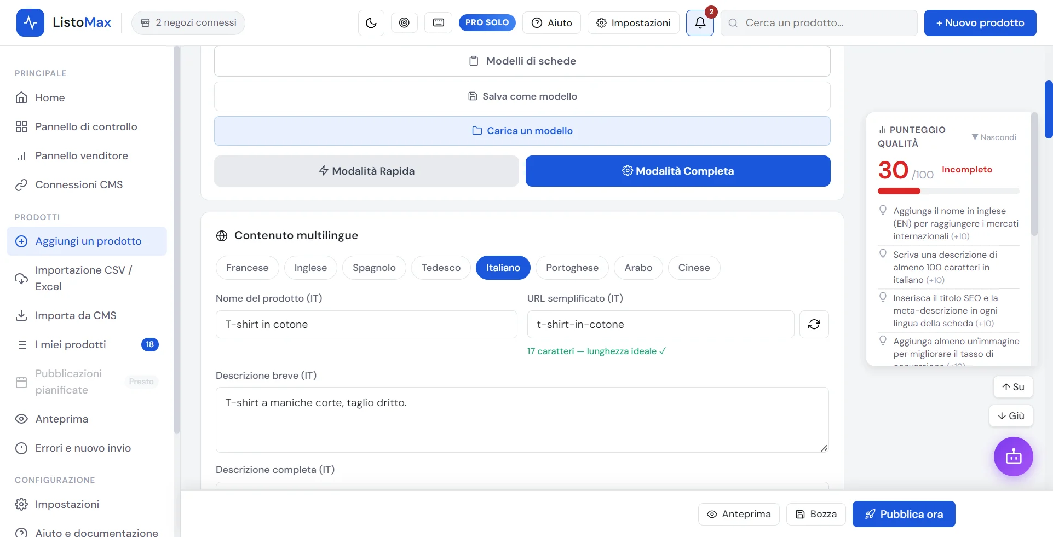Screen dimensions: 1053x537
Task: Click Carica un modello button
Action: pyautogui.click(x=522, y=131)
